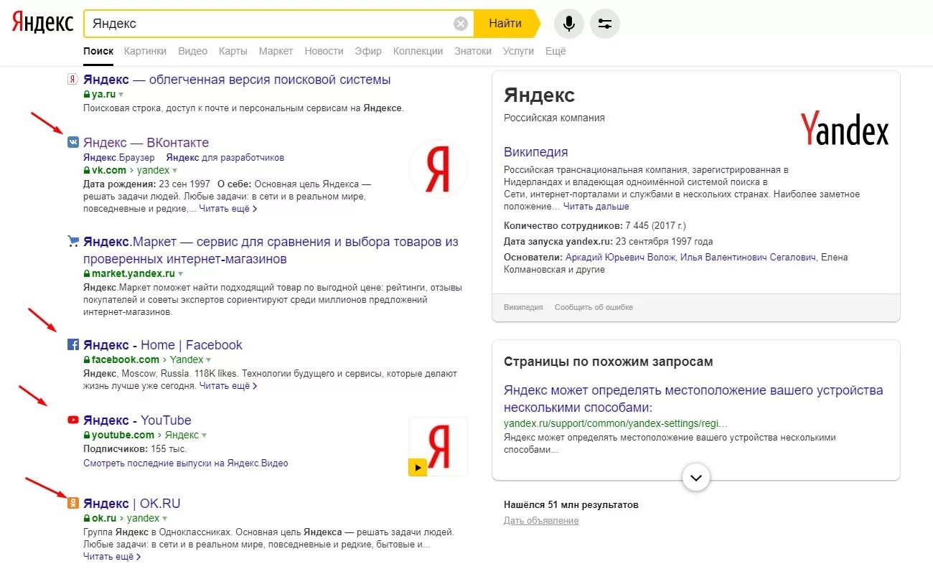Switch to the Услуги tab
Image resolution: width=933 pixels, height=579 pixels.
point(518,51)
